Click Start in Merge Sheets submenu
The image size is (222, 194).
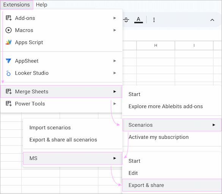coord(172,94)
